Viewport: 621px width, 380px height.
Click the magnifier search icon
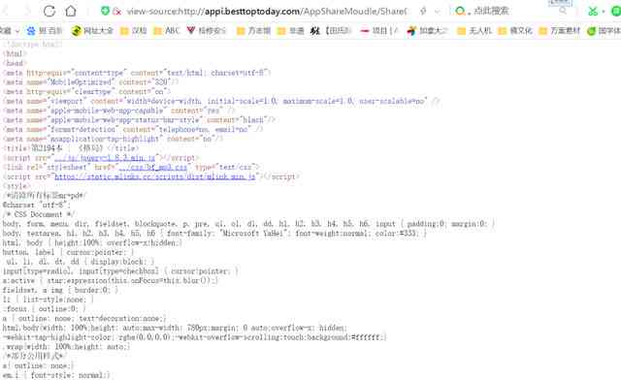pos(563,11)
